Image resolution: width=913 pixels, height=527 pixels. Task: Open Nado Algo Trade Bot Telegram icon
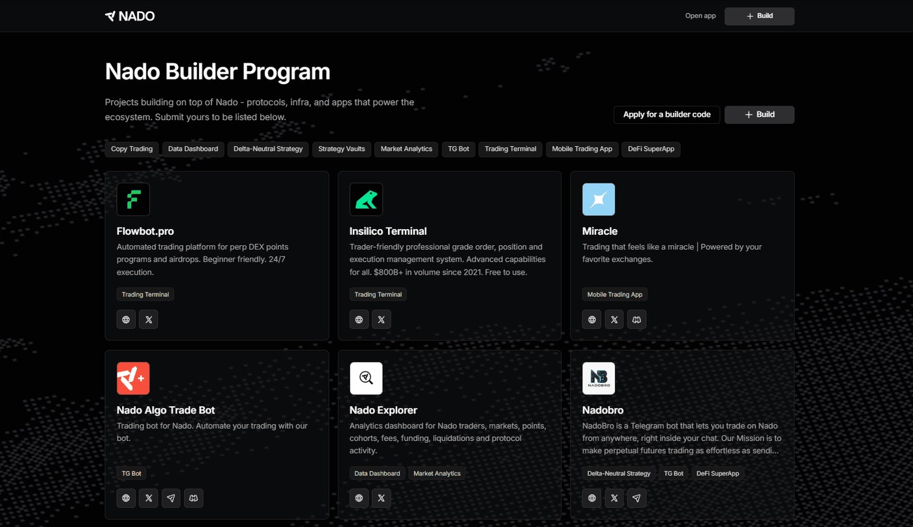coord(171,498)
